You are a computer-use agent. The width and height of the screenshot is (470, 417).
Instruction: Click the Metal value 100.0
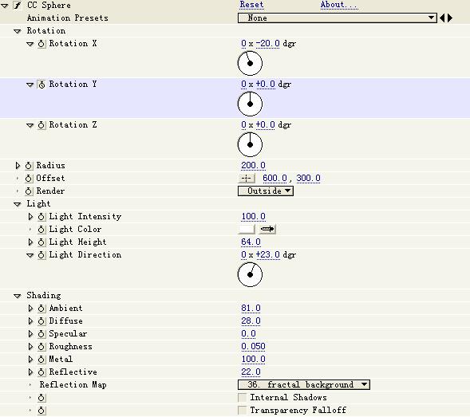pos(253,359)
